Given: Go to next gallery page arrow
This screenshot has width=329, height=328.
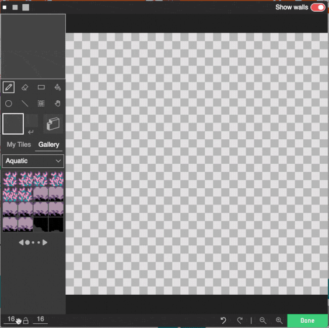Looking at the screenshot, I should tap(45, 242).
